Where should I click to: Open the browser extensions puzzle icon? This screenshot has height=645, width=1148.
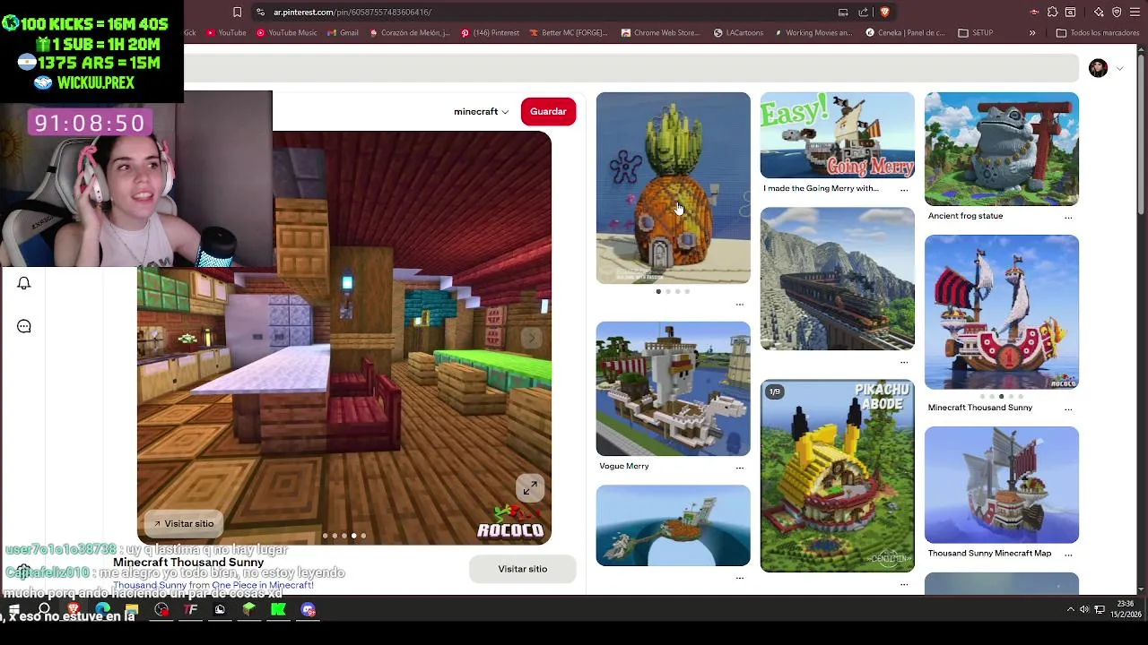pyautogui.click(x=1051, y=12)
